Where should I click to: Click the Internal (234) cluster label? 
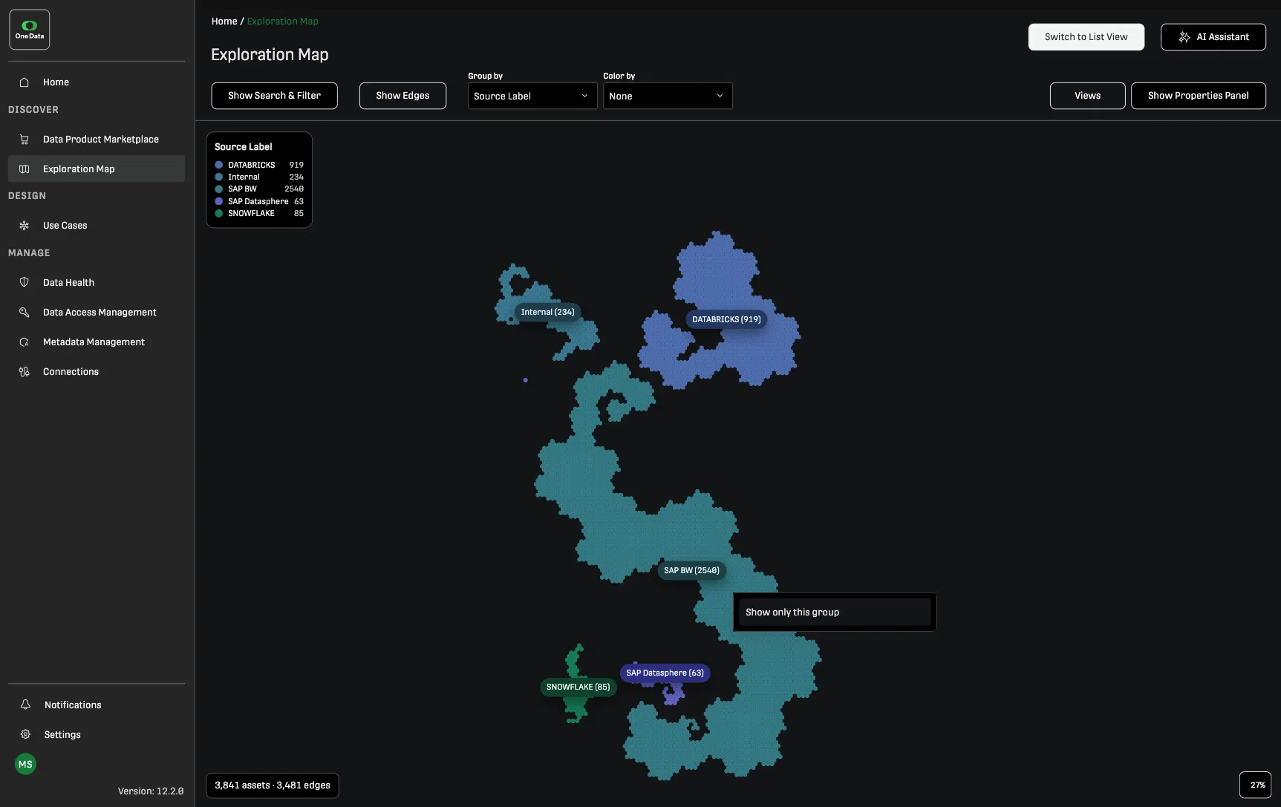coord(547,312)
